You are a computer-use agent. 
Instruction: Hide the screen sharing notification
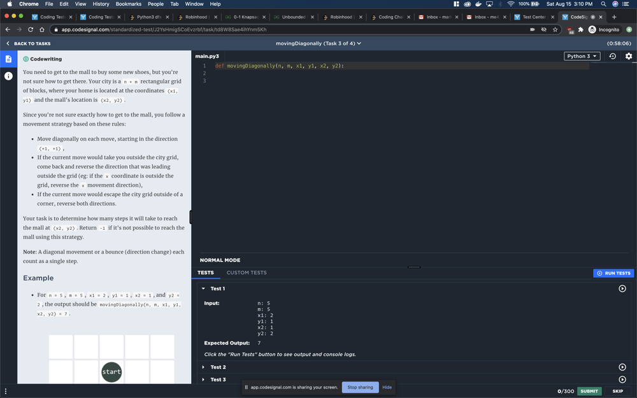coord(387,387)
